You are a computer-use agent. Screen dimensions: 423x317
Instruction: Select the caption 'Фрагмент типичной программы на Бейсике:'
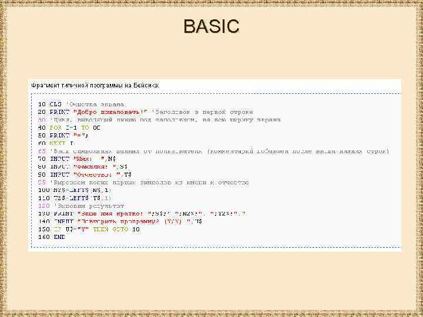point(95,86)
